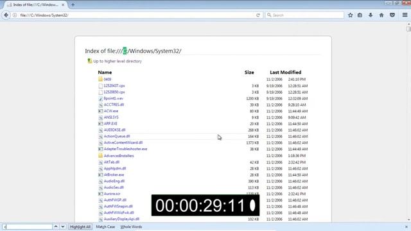
Task: Open ActiveContentWizard.dll link
Action: pyautogui.click(x=123, y=142)
